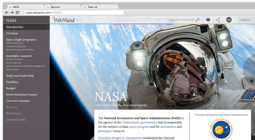Click into the Search field

tap(246, 20)
